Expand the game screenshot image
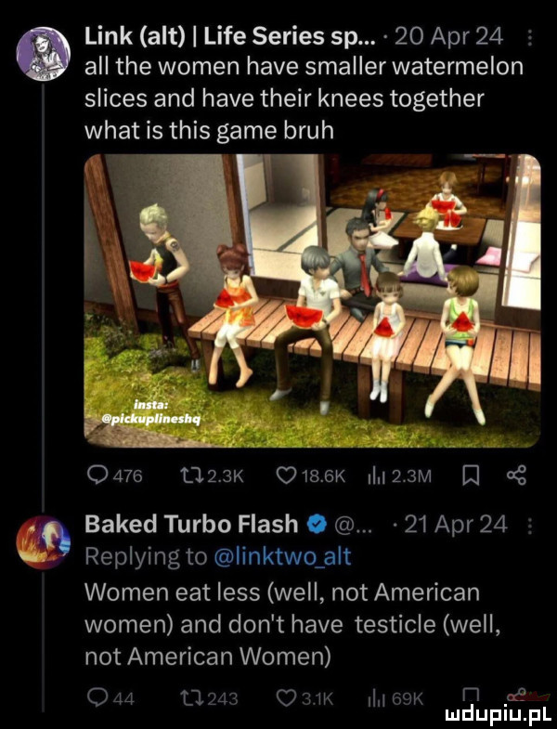 (x=311, y=301)
